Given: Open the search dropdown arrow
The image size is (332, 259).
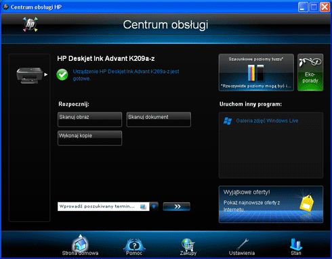Looking at the screenshot, I should pyautogui.click(x=154, y=206).
